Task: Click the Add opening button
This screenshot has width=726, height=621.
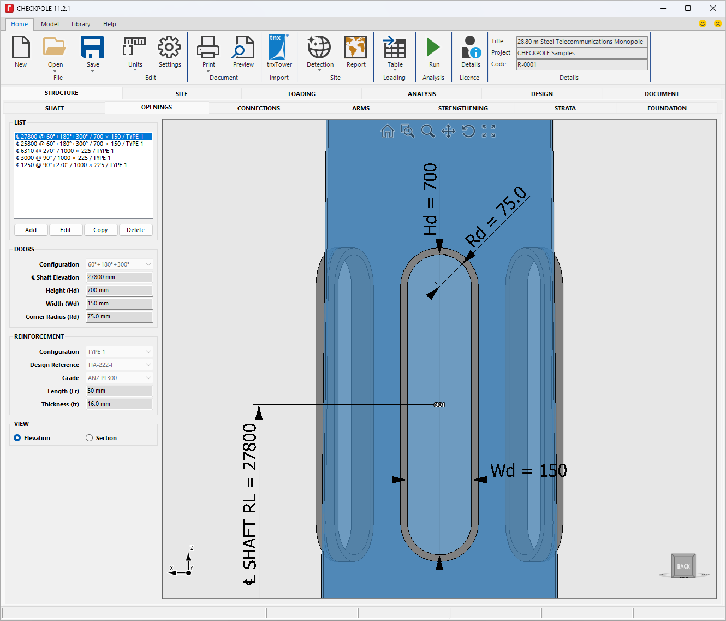Action: coord(31,230)
